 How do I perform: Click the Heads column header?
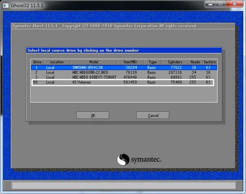pos(195,62)
